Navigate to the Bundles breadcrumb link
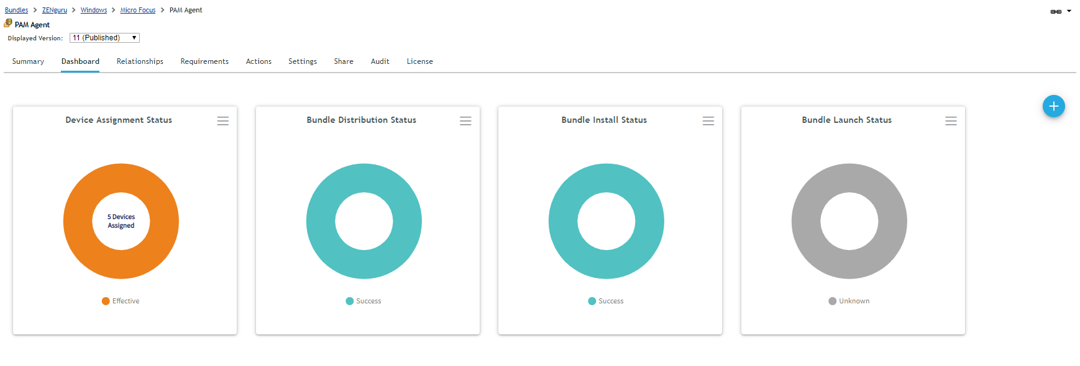The width and height of the screenshot is (1080, 366). coord(17,10)
